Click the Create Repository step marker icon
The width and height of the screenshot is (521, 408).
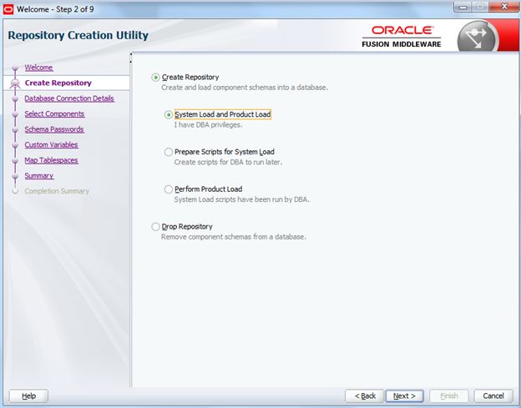15,83
